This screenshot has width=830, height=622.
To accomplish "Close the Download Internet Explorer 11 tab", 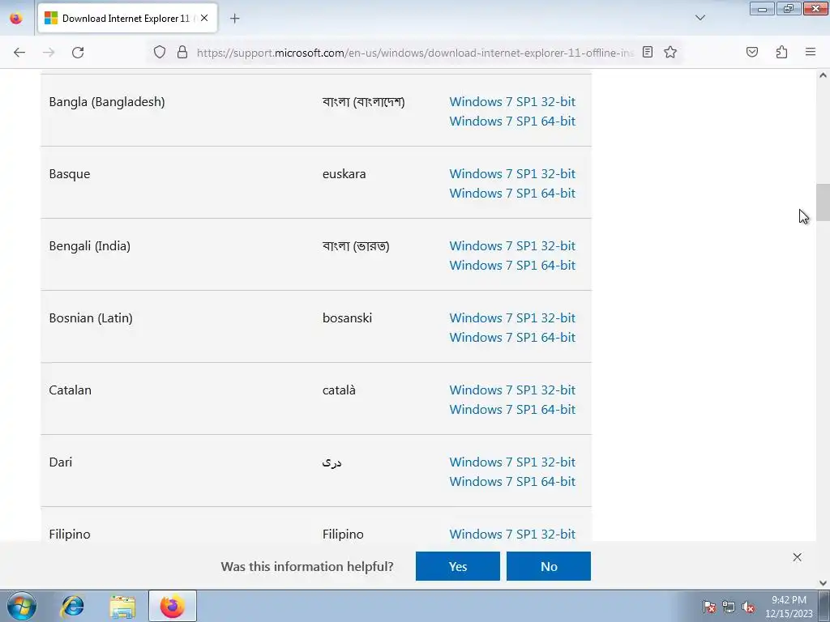I will pyautogui.click(x=204, y=18).
